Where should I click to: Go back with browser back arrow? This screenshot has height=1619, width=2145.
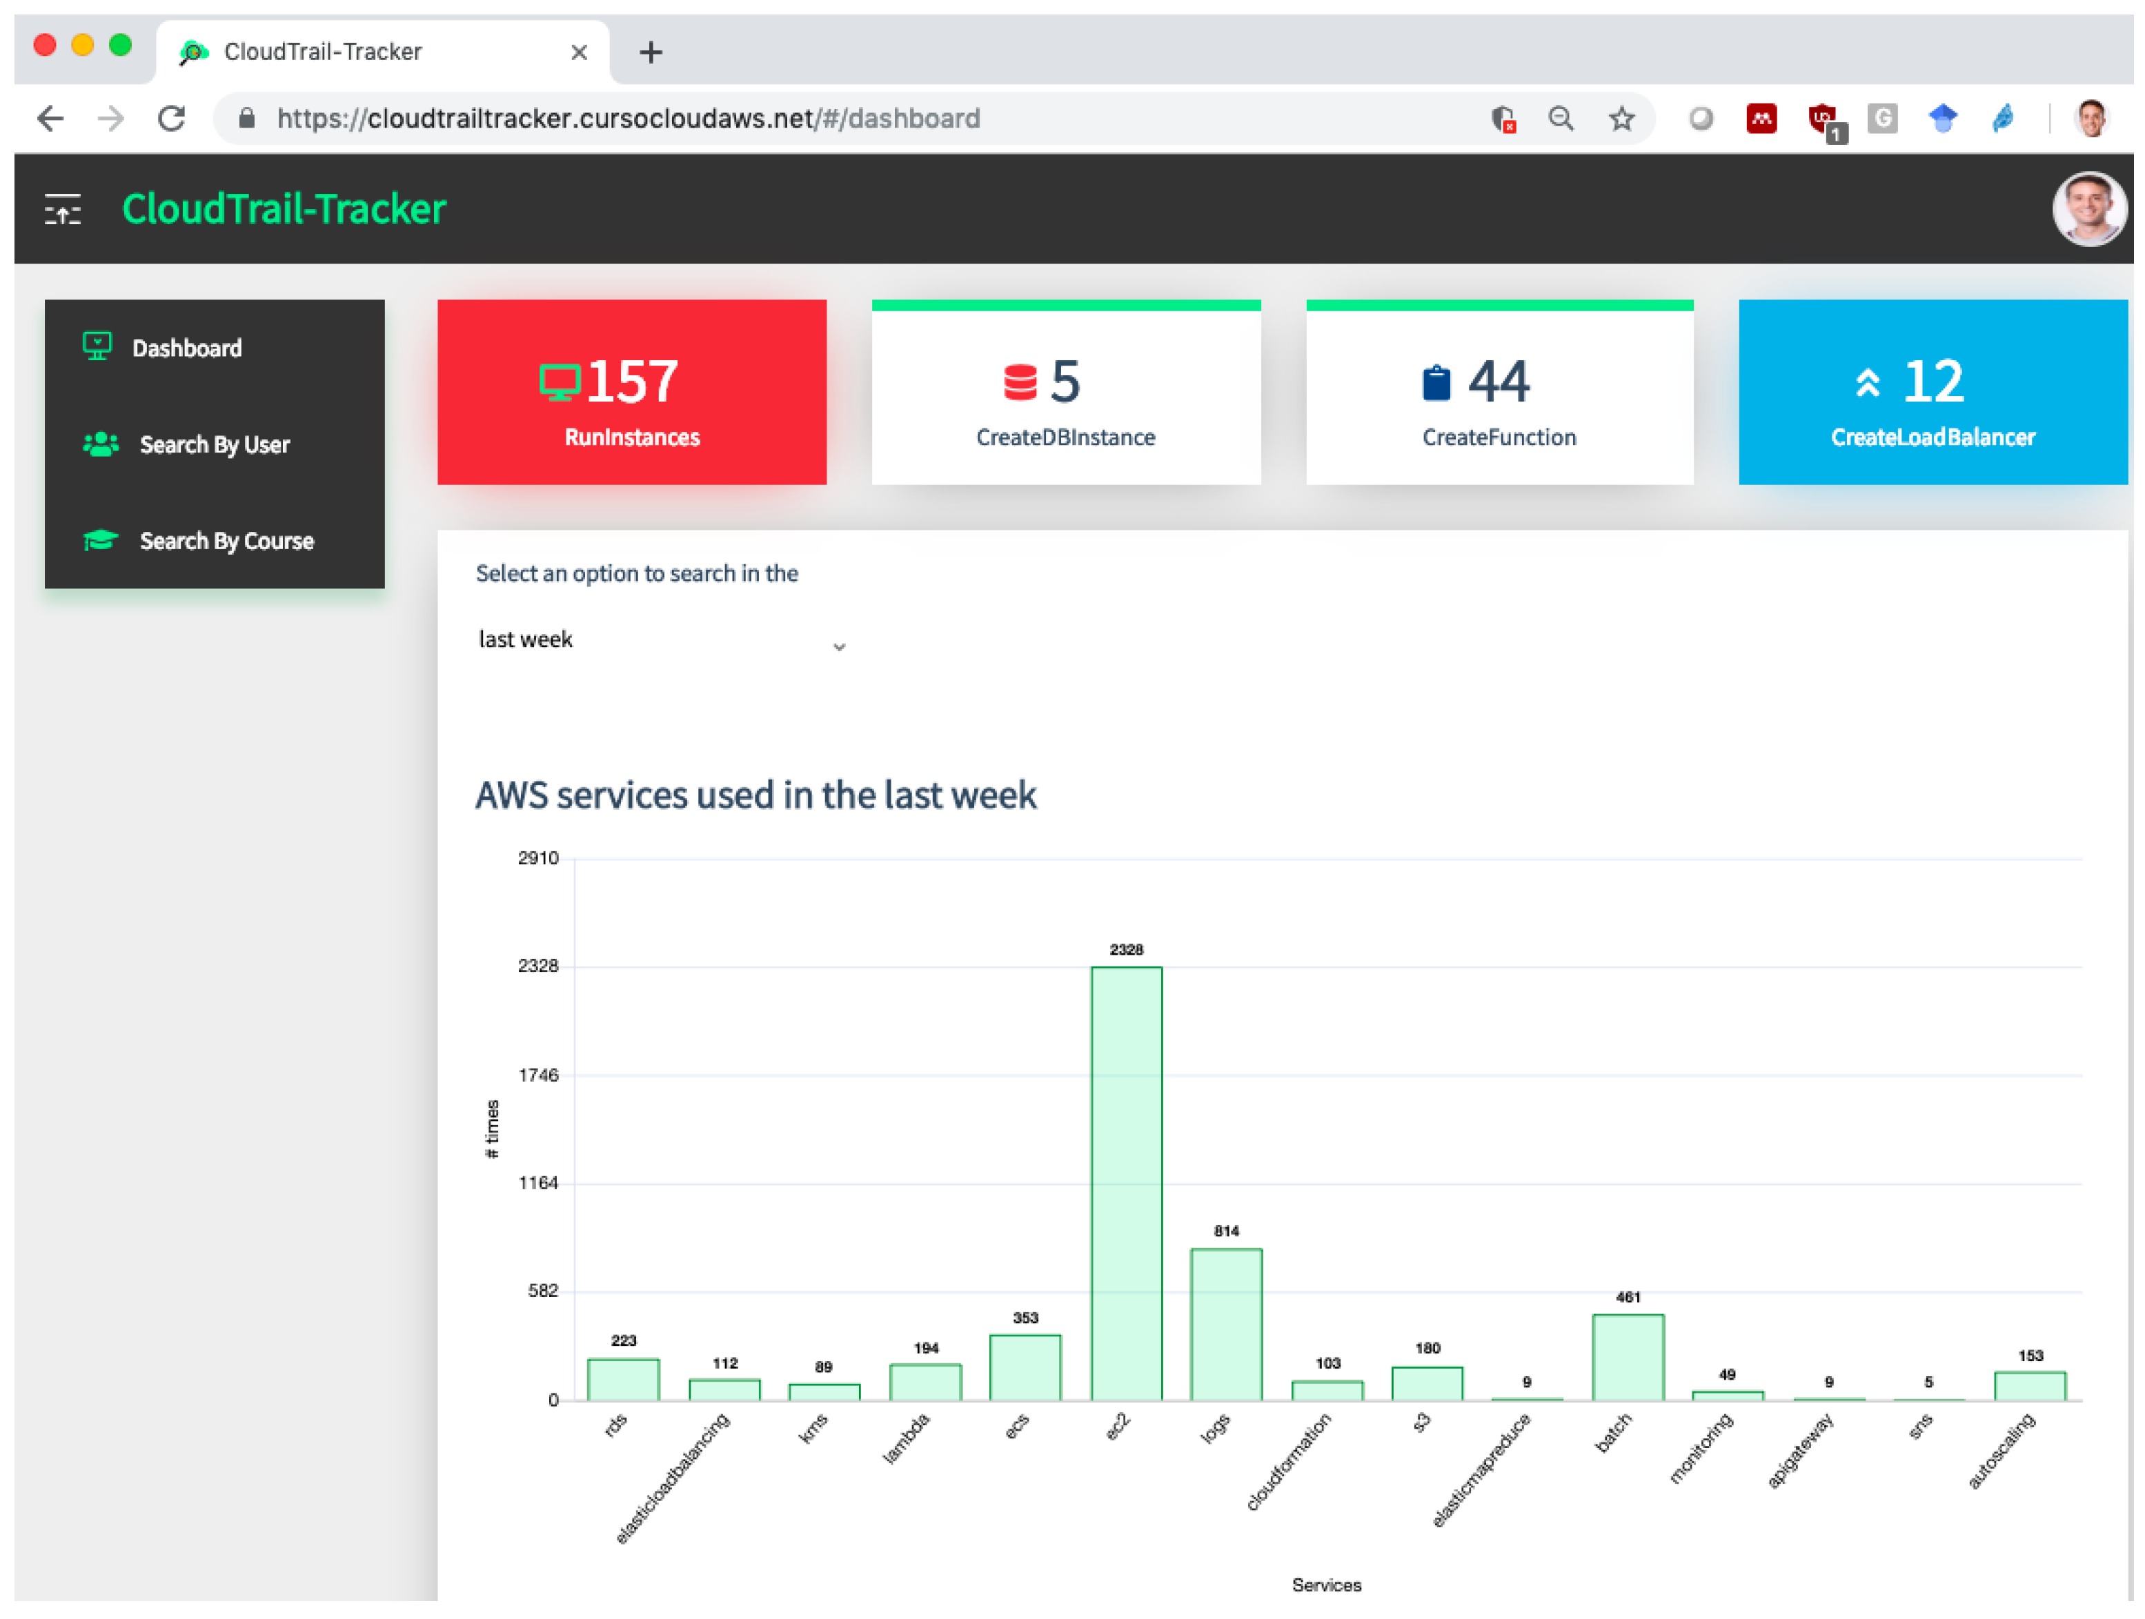50,118
